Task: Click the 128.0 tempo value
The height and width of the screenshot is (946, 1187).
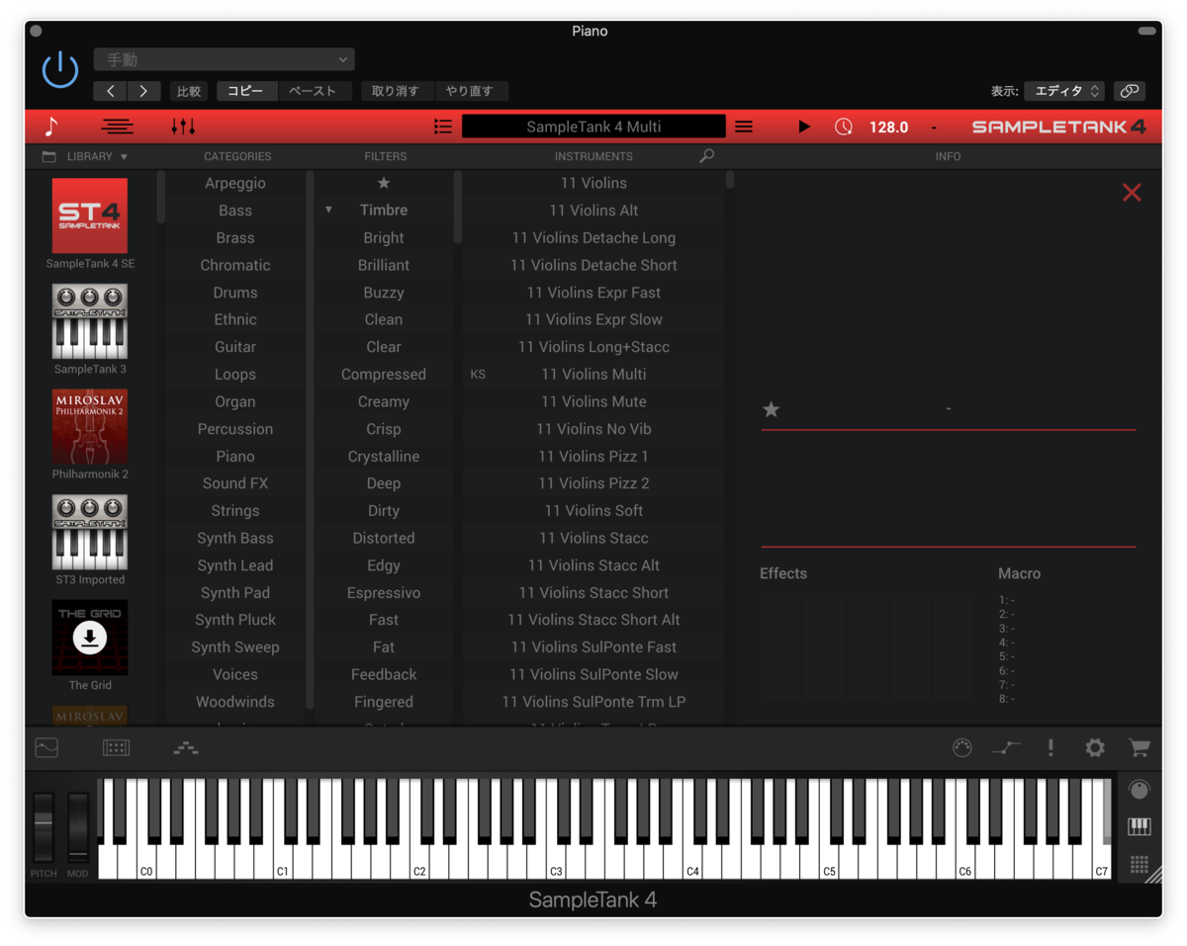Action: (x=888, y=127)
